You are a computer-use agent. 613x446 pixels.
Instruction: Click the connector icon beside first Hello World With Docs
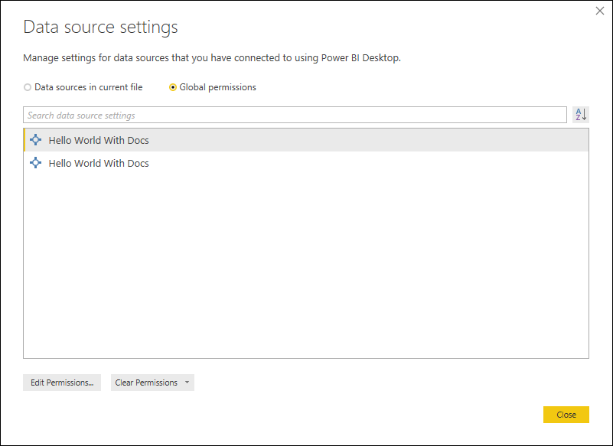(x=35, y=140)
